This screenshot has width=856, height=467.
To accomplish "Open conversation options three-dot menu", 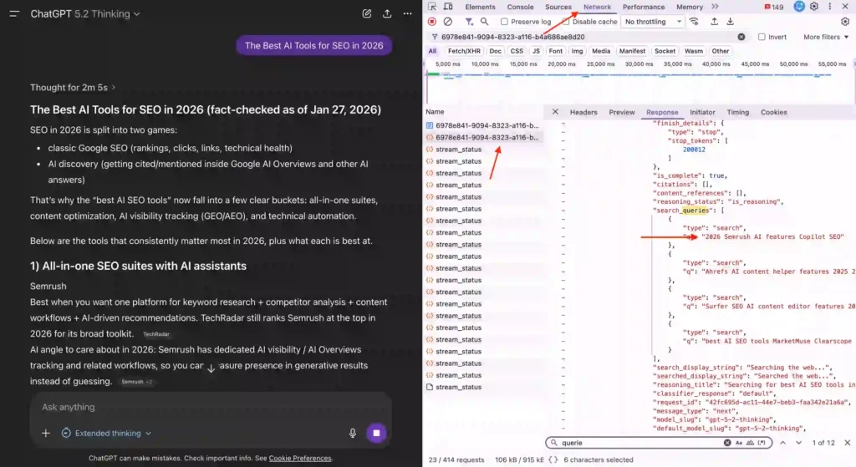I will pyautogui.click(x=407, y=13).
